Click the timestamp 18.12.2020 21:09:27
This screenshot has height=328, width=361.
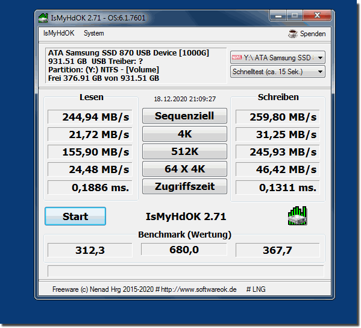pos(185,99)
